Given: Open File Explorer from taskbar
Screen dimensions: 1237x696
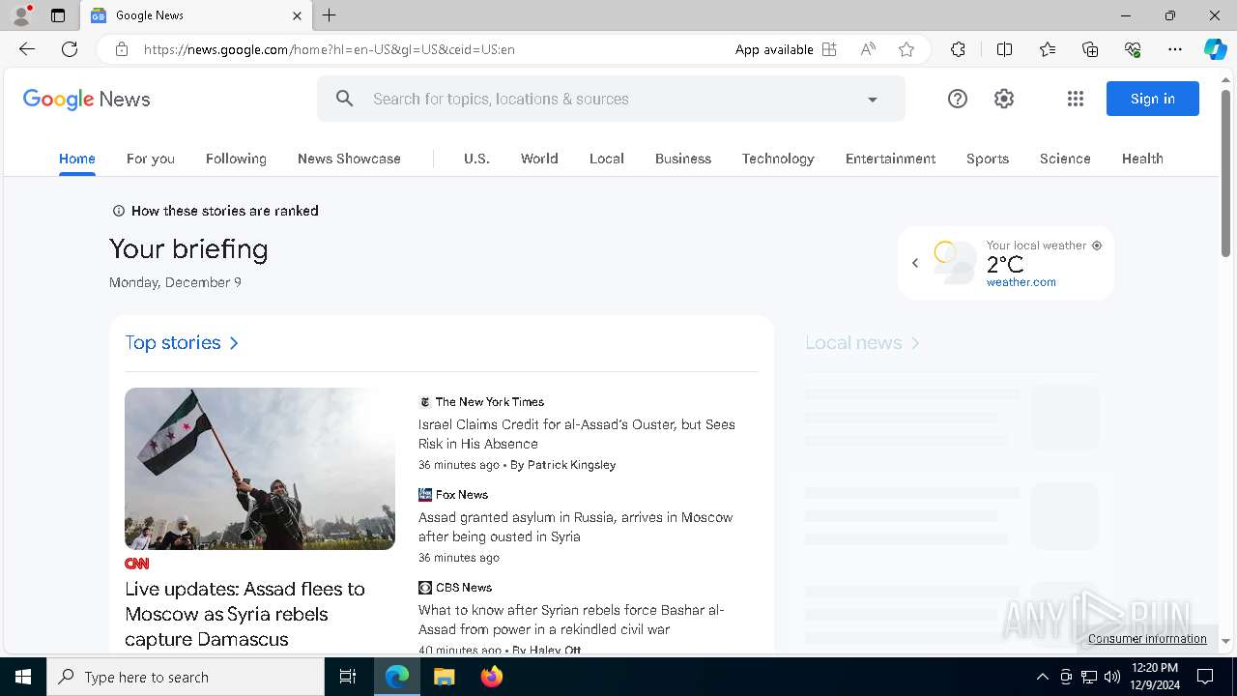Looking at the screenshot, I should pos(445,677).
